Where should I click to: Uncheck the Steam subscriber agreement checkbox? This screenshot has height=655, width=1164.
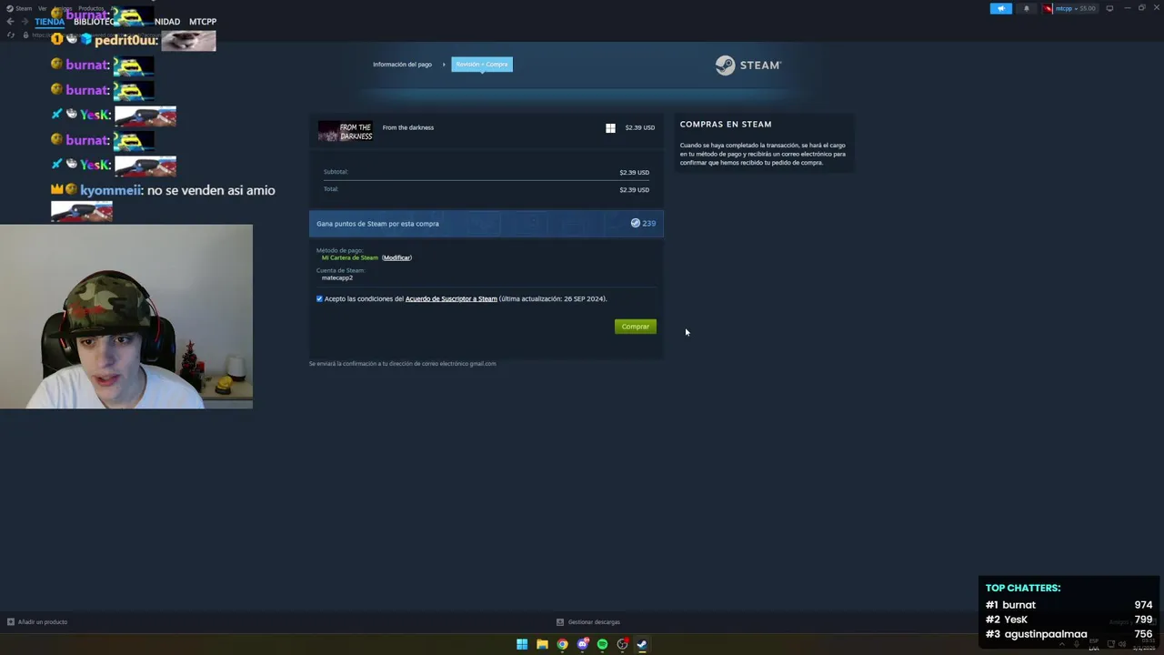point(319,298)
